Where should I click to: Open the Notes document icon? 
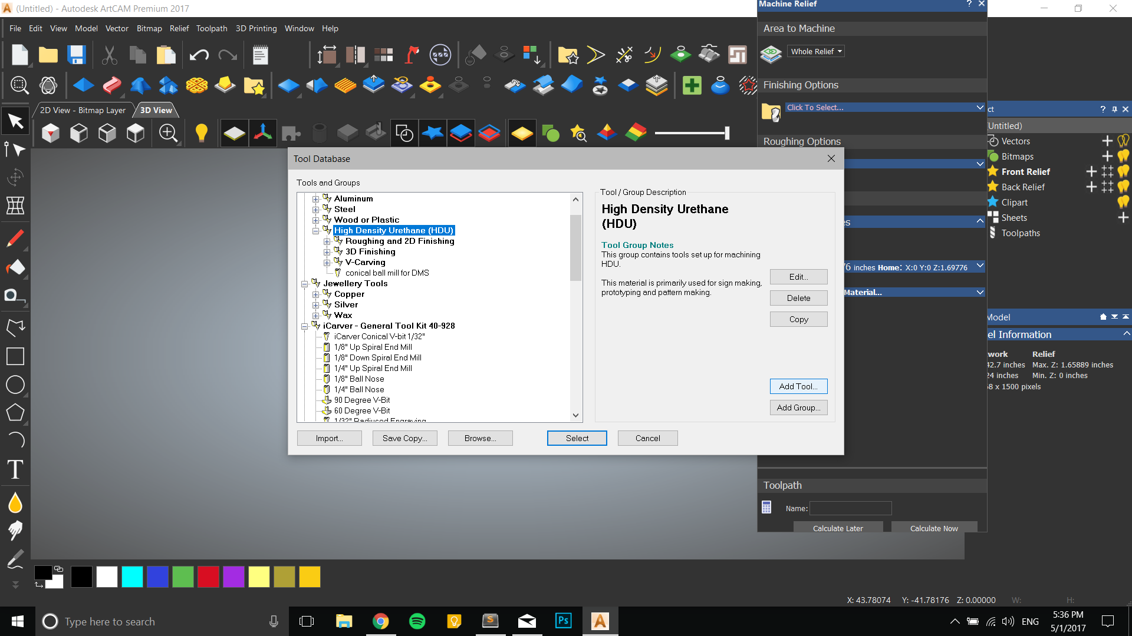click(260, 55)
